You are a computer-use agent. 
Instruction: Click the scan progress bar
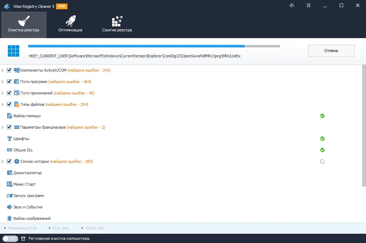click(x=154, y=46)
